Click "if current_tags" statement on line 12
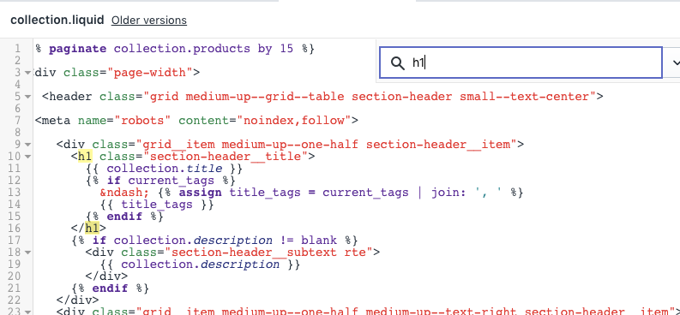680x315 pixels. coord(160,181)
